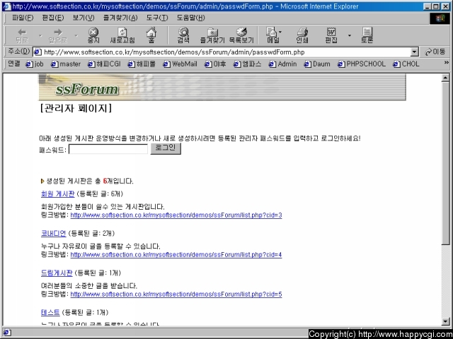Click the [관리자 페이지] heading text
Image resolution: width=453 pixels, height=339 pixels.
pos(76,108)
